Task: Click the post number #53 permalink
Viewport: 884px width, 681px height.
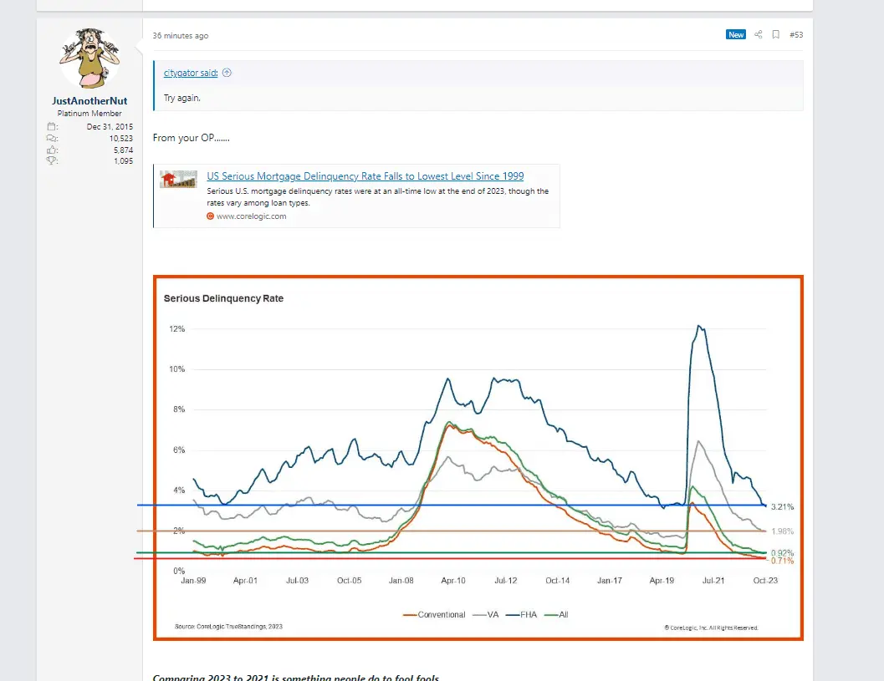Action: tap(795, 35)
